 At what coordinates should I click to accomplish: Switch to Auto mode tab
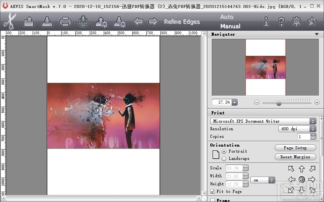[227, 17]
